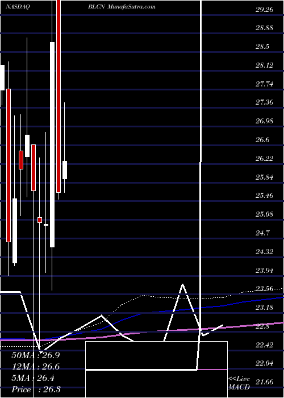
Task: Click the 23.18 price axis label
Action: pos(264,308)
